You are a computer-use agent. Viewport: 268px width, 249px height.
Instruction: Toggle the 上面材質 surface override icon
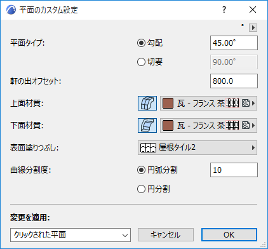[147, 103]
